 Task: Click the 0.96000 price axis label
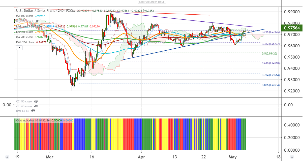[x=292, y=46]
